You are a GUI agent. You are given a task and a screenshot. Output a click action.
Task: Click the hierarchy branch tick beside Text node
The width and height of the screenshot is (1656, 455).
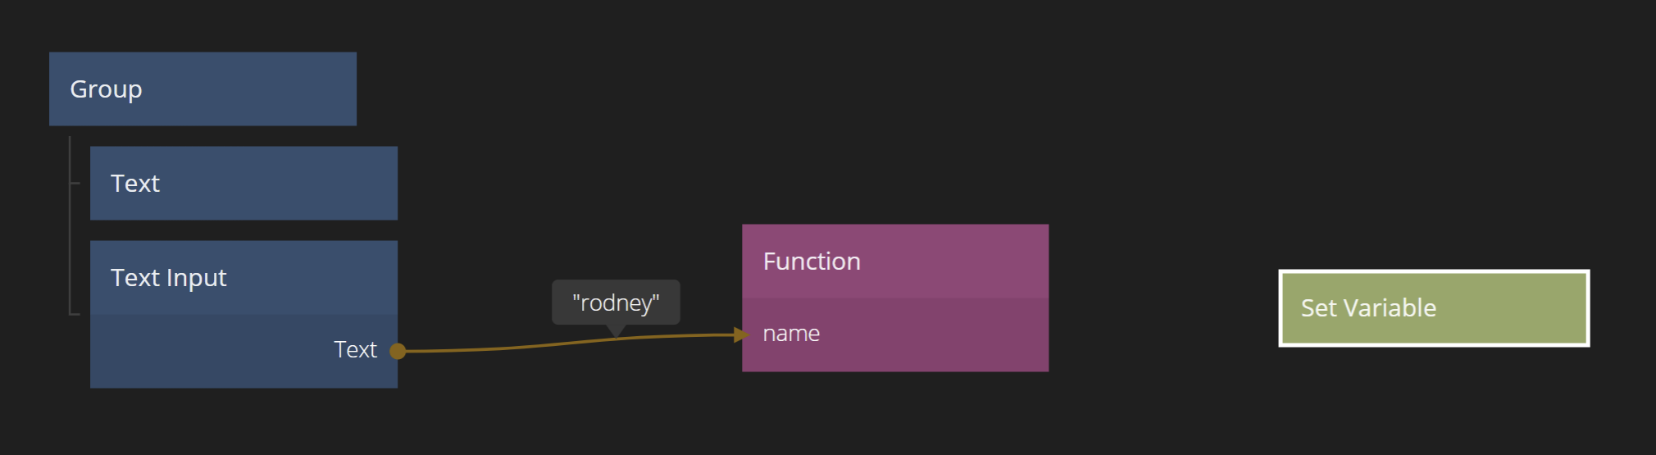75,183
